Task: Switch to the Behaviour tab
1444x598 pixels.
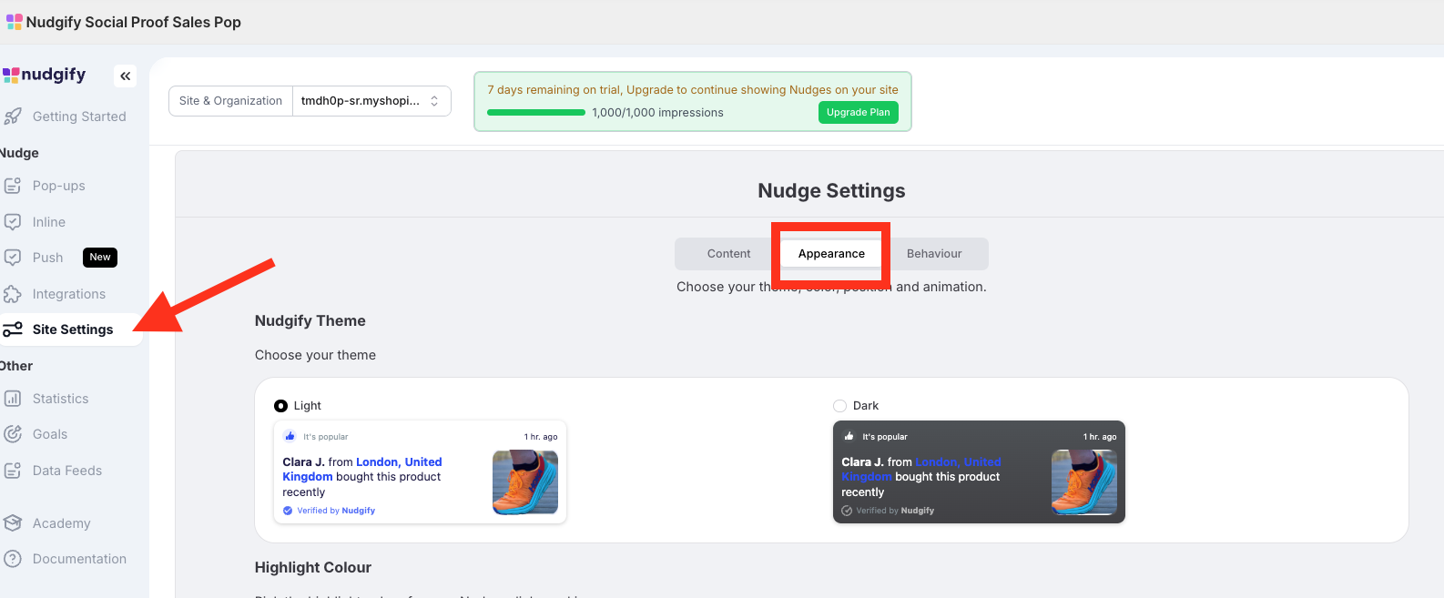Action: pyautogui.click(x=934, y=254)
